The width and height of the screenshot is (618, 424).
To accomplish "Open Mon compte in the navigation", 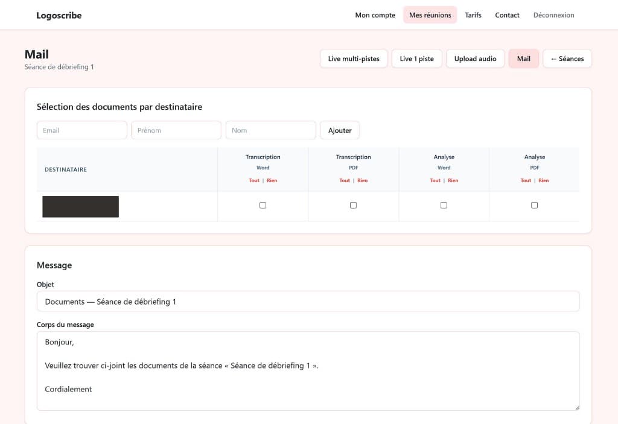I will (x=375, y=14).
